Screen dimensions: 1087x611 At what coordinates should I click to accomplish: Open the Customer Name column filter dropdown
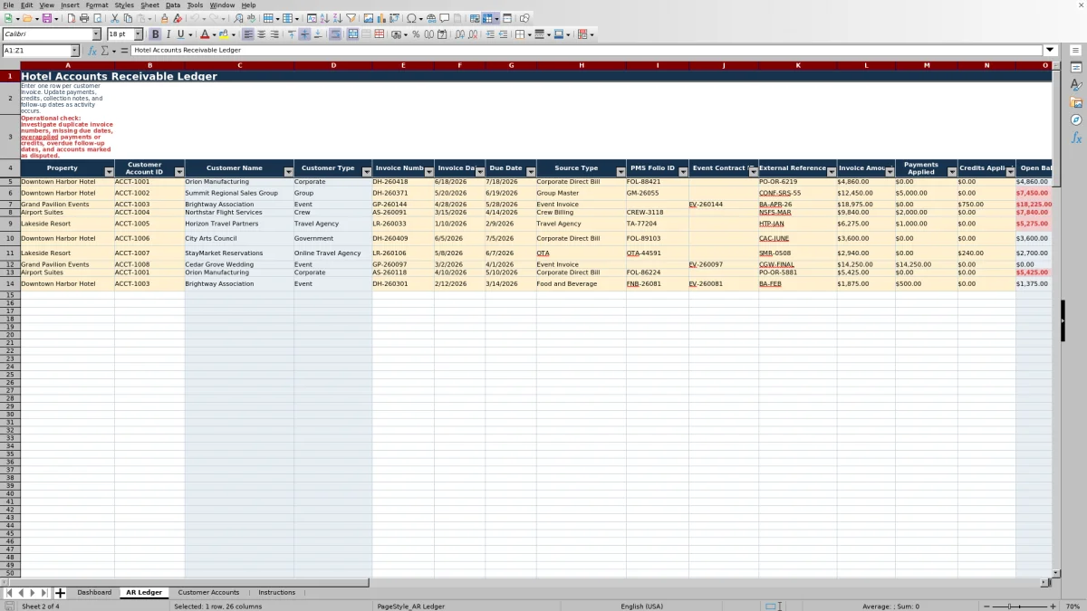289,172
